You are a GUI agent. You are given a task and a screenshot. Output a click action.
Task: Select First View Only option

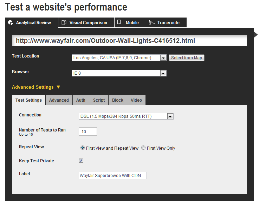143,148
